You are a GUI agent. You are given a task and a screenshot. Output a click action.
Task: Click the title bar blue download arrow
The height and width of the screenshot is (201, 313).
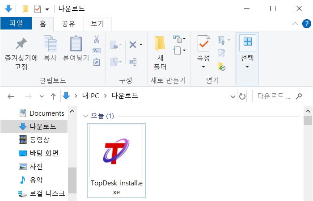click(8, 8)
